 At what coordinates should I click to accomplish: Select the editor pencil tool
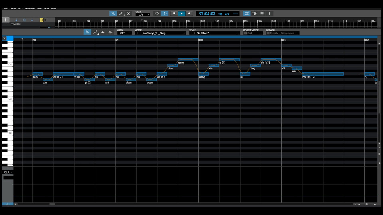(95, 32)
